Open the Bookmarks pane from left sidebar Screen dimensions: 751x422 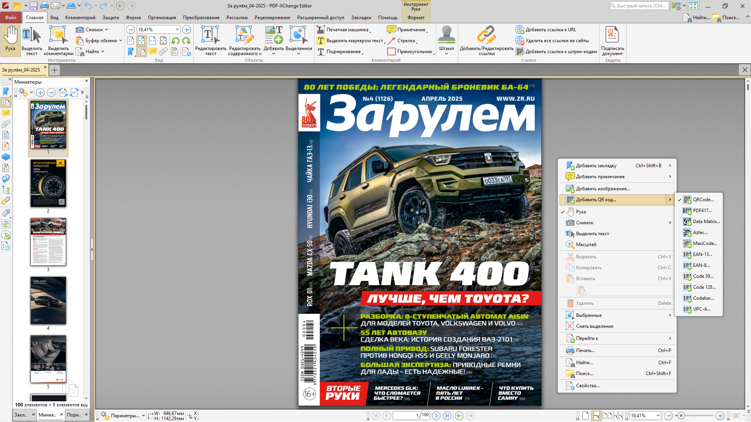[5, 91]
